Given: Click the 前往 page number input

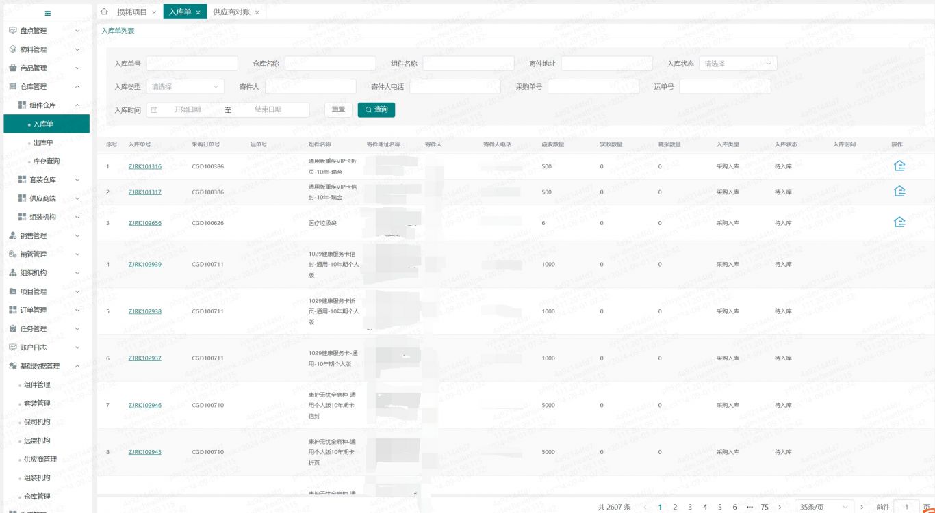Looking at the screenshot, I should point(907,507).
